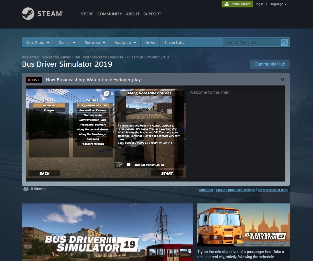Collapse the broadcast panel with the chevron

pyautogui.click(x=282, y=79)
